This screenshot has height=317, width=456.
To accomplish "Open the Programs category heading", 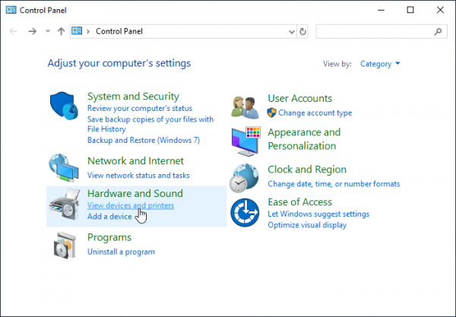I will tap(109, 238).
